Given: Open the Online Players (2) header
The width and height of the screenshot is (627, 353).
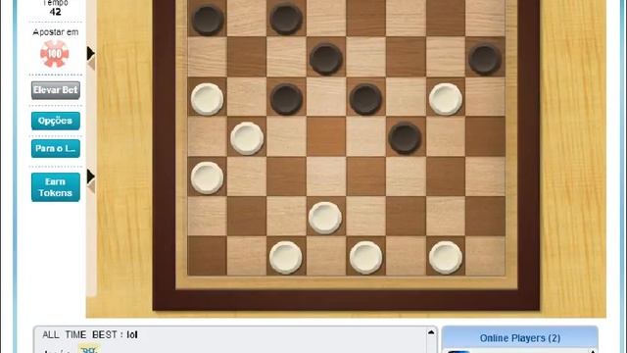Looking at the screenshot, I should [x=520, y=338].
